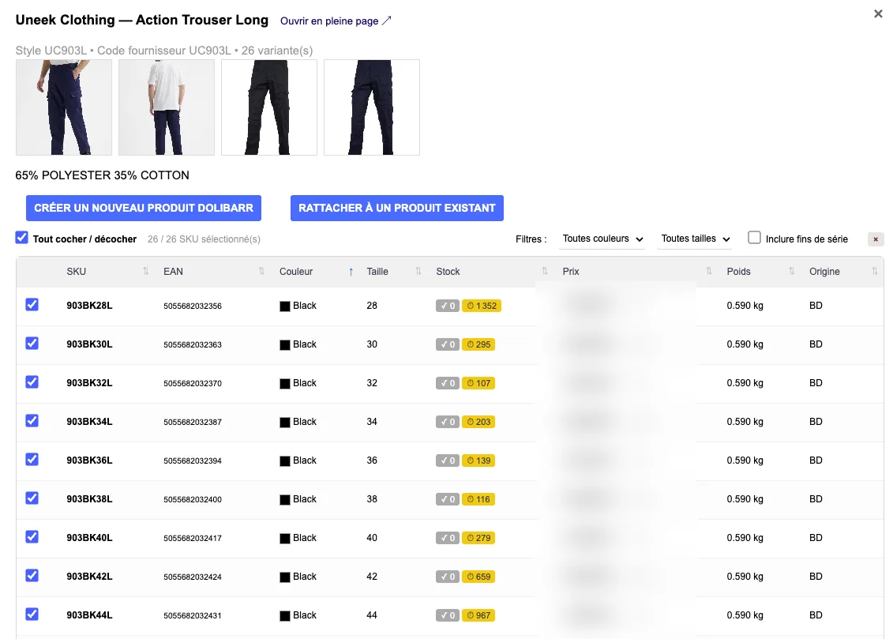Click the Couleur column ascending sort arrow
The height and width of the screenshot is (639, 893).
pos(351,272)
